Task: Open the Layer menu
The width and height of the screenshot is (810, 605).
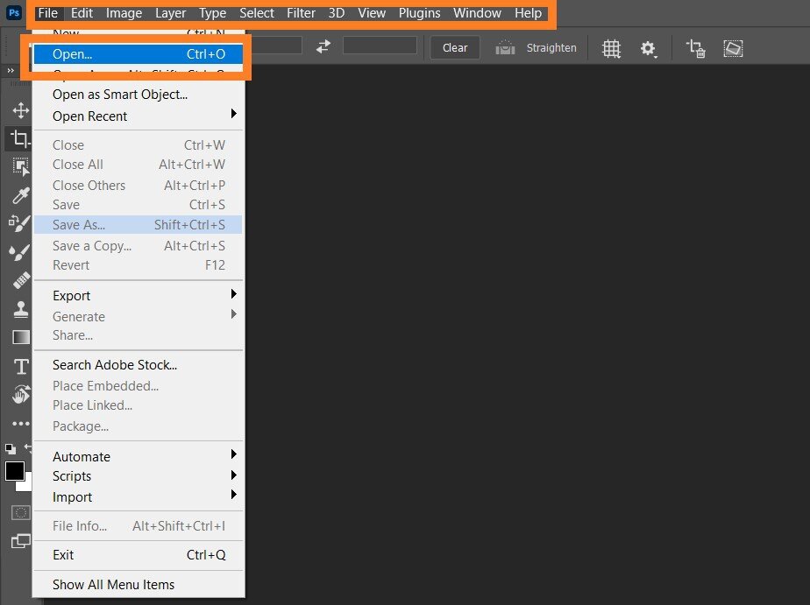Action: coord(170,13)
